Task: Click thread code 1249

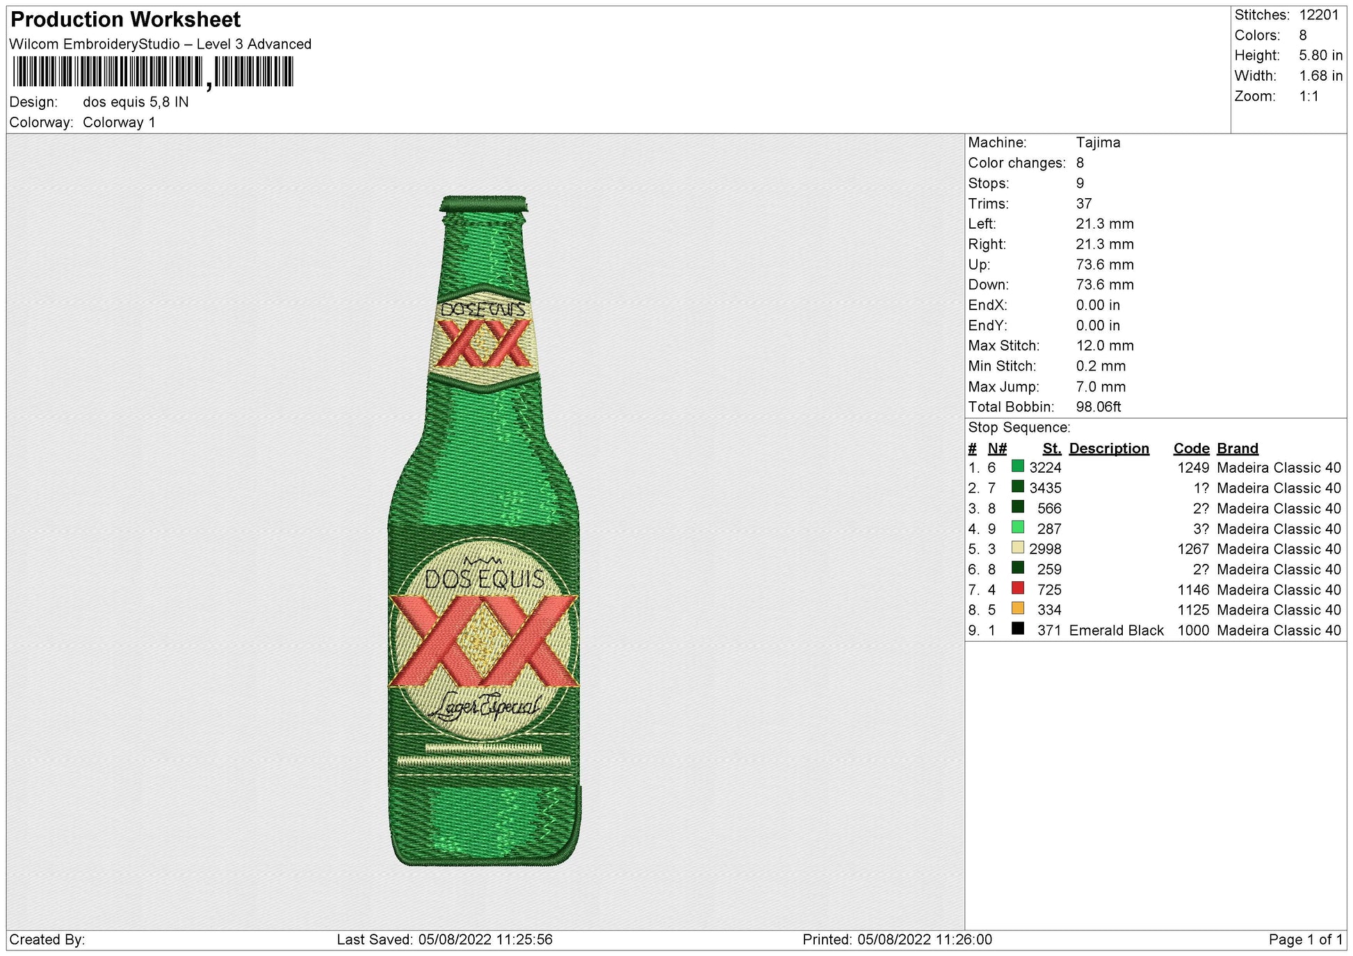Action: pyautogui.click(x=1194, y=468)
